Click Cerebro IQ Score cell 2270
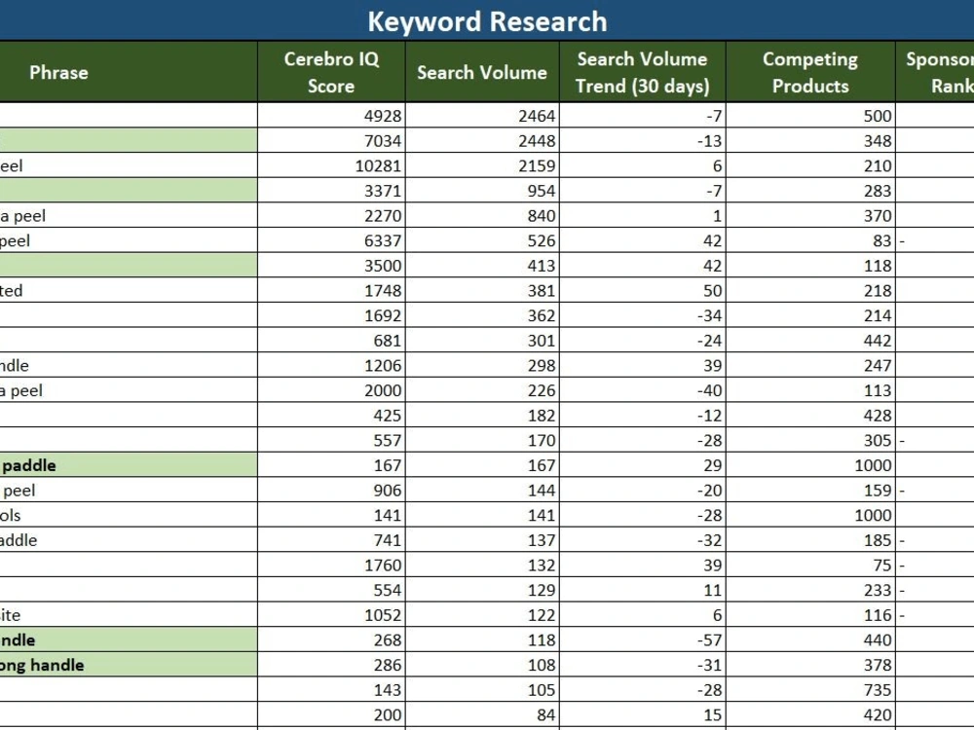This screenshot has height=730, width=974. [331, 215]
